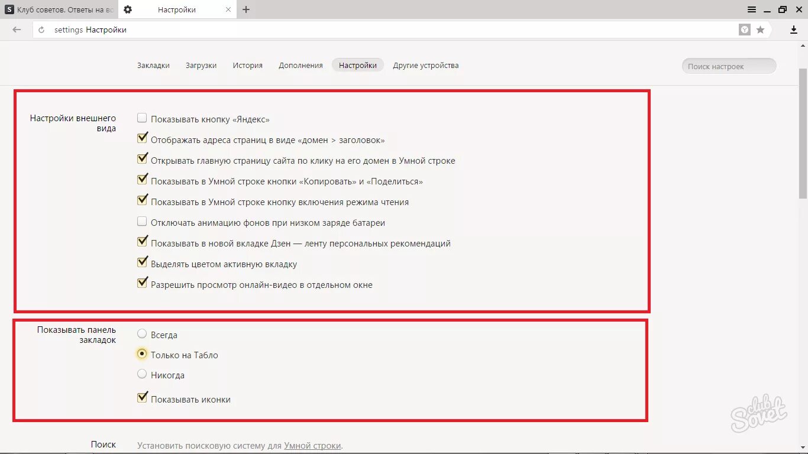This screenshot has height=454, width=808.
Task: Open the browser hamburger menu
Action: pyautogui.click(x=751, y=9)
